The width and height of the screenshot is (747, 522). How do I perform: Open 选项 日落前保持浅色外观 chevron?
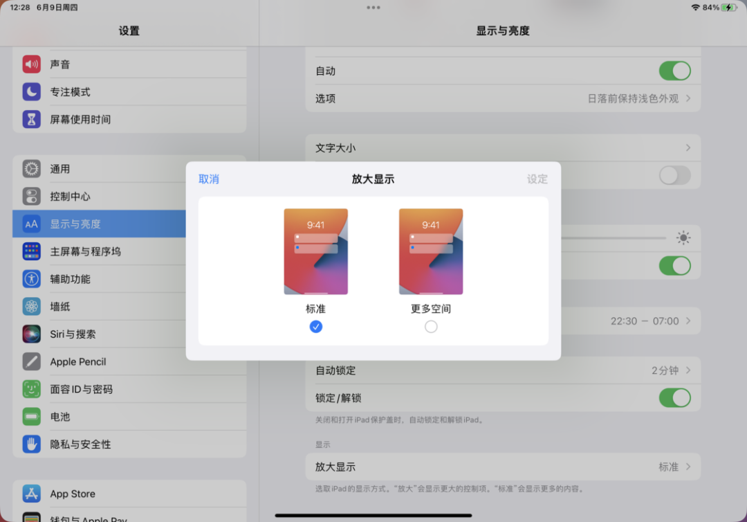click(688, 98)
